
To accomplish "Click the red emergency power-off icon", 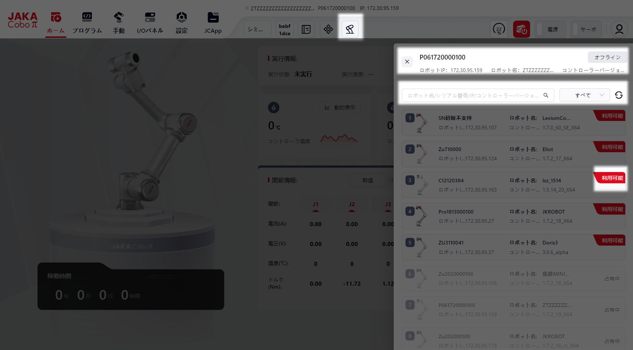I will coord(521,29).
